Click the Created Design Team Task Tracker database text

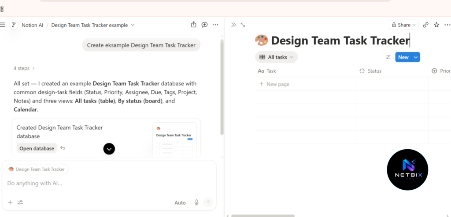[x=59, y=132]
